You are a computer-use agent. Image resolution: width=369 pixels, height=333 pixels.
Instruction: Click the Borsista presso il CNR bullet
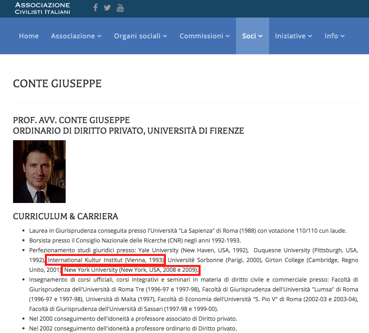135,240
